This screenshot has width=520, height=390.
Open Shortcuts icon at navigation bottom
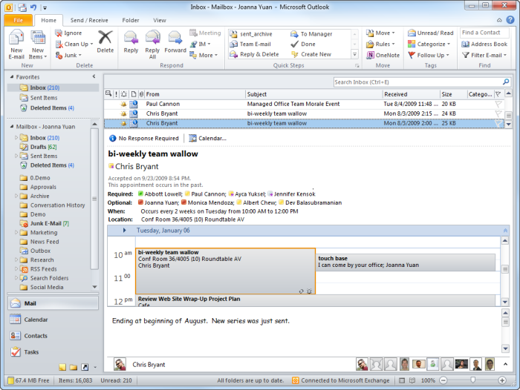click(x=85, y=367)
